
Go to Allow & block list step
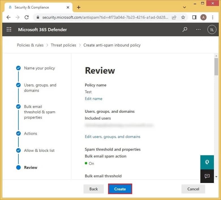39,150
